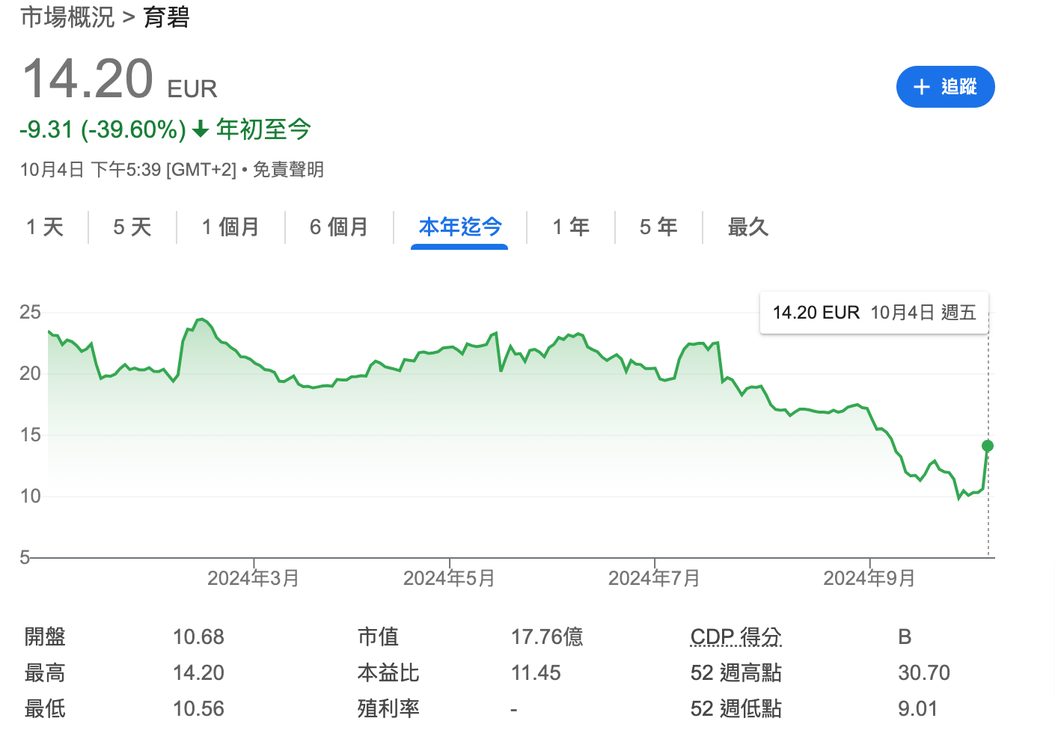This screenshot has height=736, width=1055.
Task: Click the 市值 label
Action: click(x=379, y=637)
